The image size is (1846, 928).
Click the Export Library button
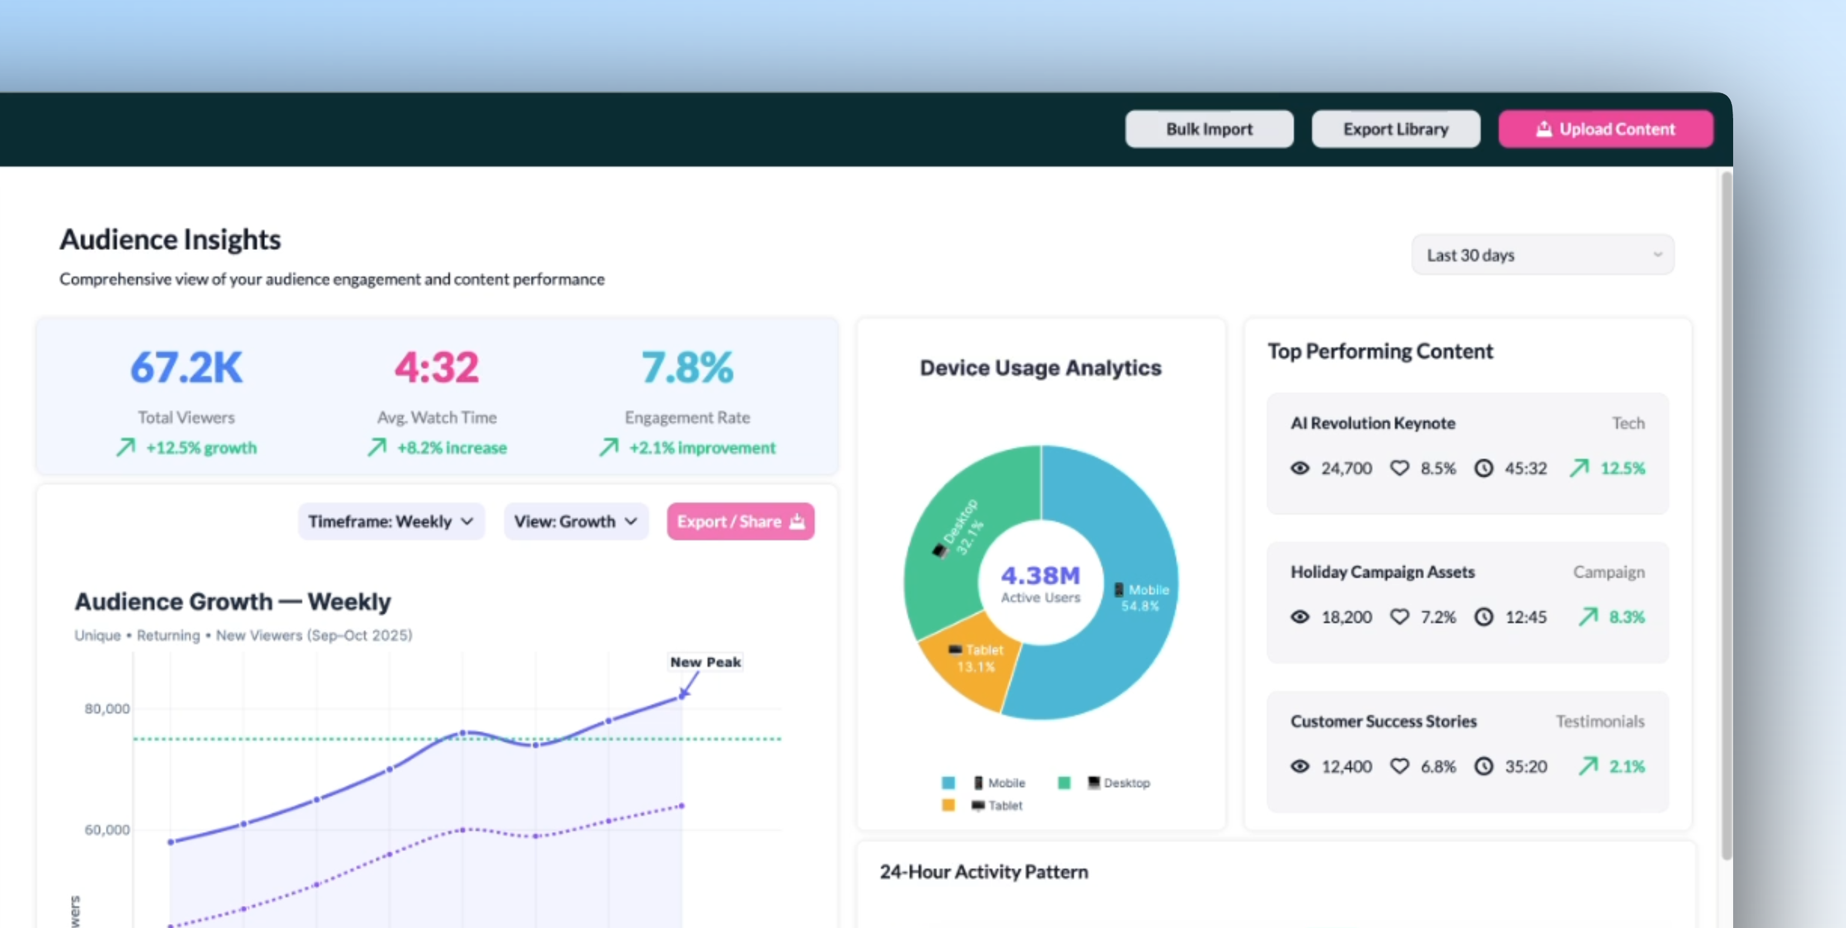(1395, 129)
